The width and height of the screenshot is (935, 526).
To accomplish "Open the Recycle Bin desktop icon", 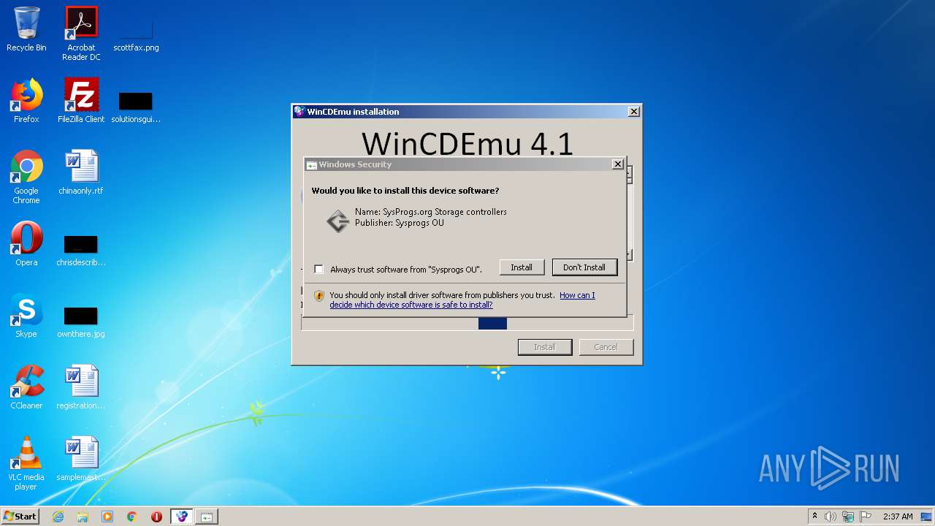I will point(26,29).
